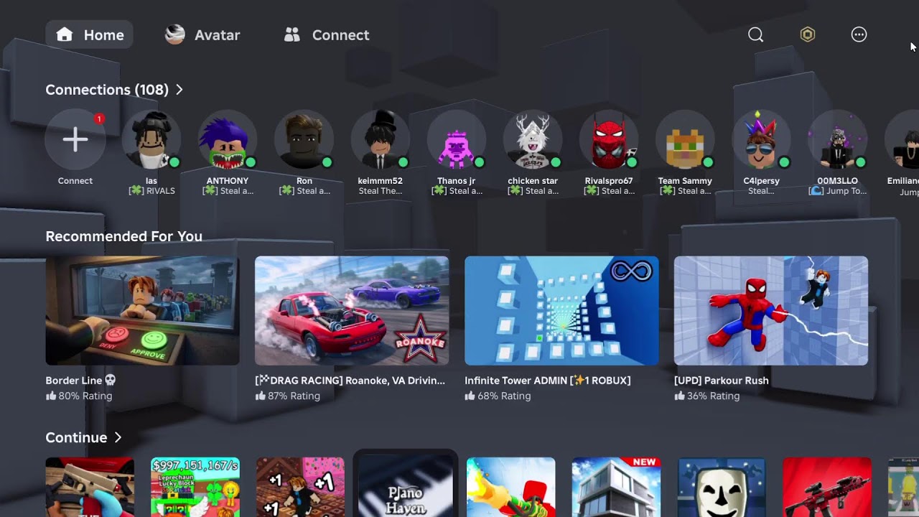The image size is (919, 517).
Task: Continue the red block arm game
Action: (x=510, y=487)
